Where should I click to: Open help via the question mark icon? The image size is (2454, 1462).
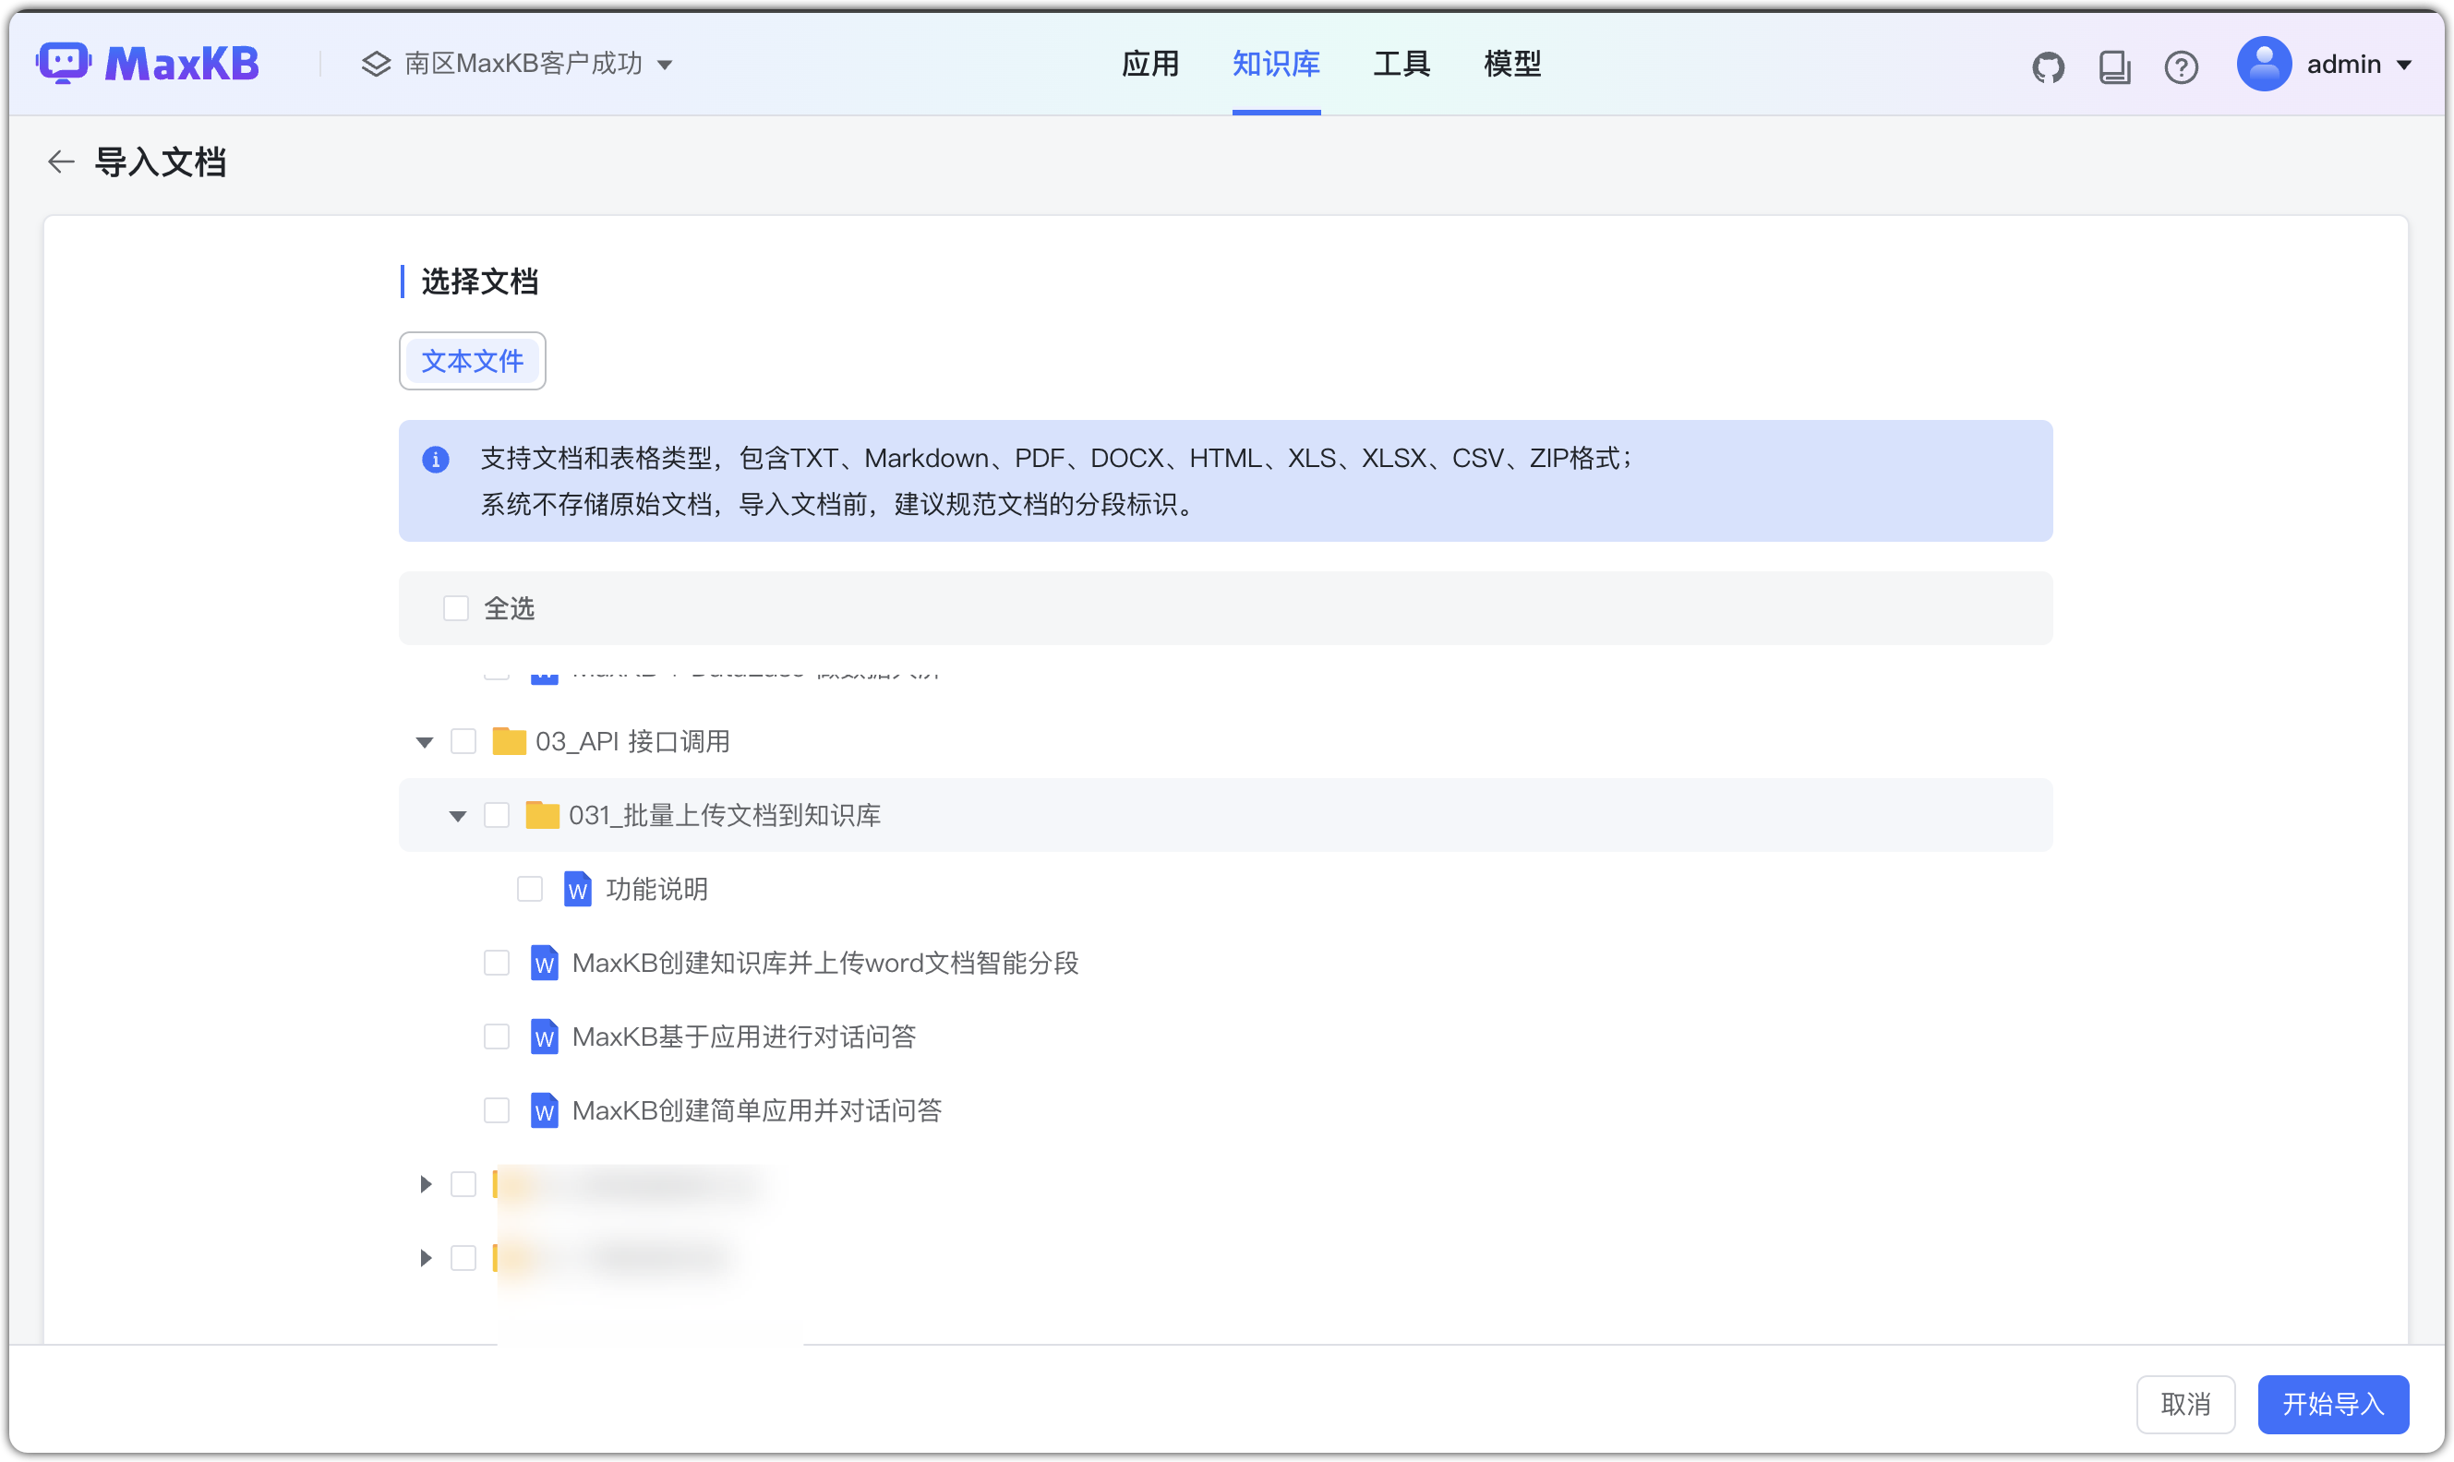pos(2182,66)
